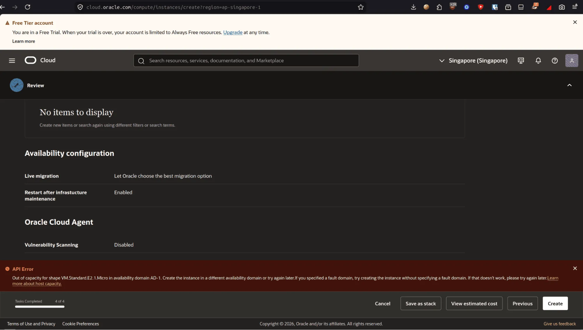Open the Cloud Shell developer tools icon

[521, 61]
